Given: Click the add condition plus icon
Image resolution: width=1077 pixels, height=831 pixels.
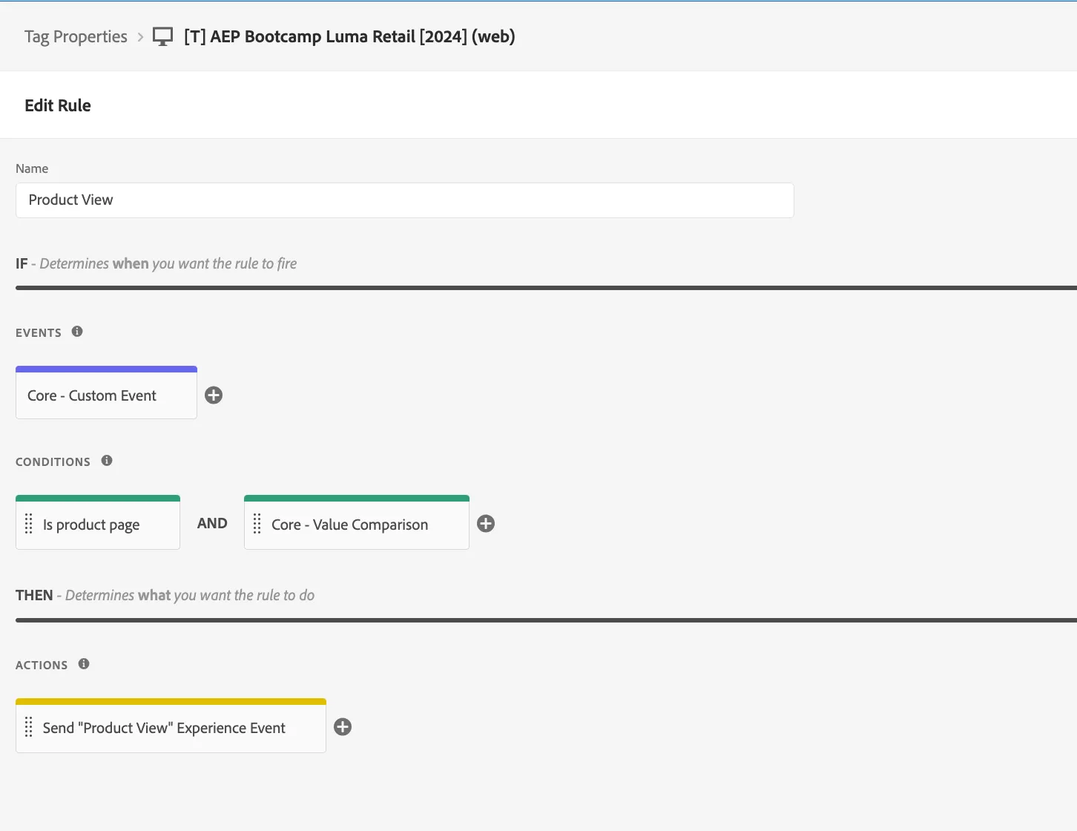Looking at the screenshot, I should click(x=486, y=524).
